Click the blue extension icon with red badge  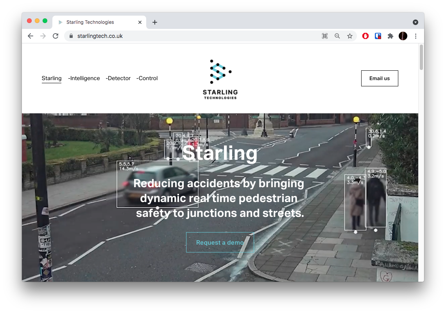(378, 36)
